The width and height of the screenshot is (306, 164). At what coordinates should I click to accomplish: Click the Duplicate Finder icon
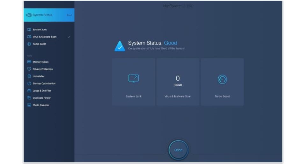[x=29, y=98]
